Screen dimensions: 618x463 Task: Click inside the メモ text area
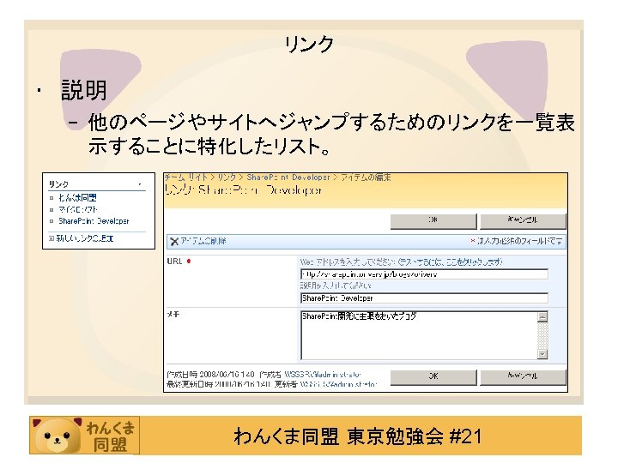tap(419, 335)
